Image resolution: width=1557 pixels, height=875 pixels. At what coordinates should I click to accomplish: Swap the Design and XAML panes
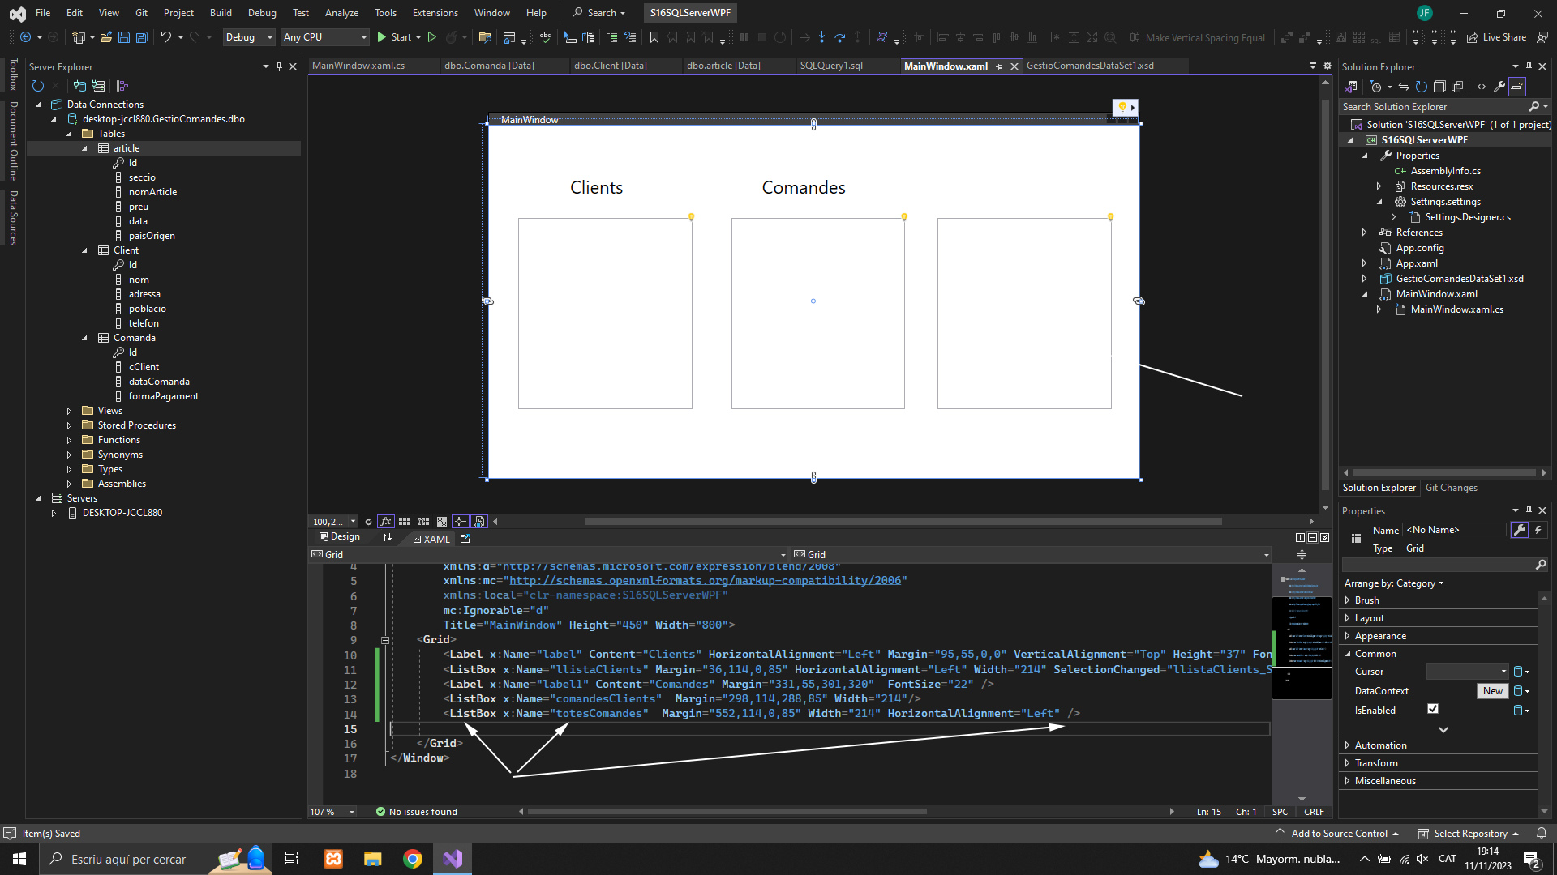[x=387, y=537]
